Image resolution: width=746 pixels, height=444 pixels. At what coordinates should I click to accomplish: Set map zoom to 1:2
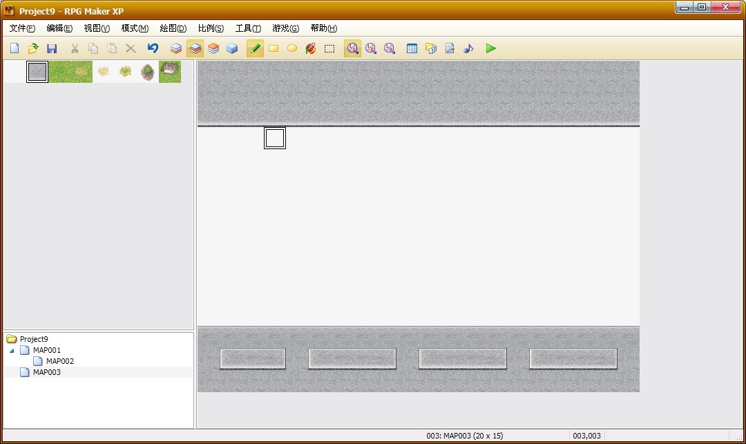click(x=371, y=48)
